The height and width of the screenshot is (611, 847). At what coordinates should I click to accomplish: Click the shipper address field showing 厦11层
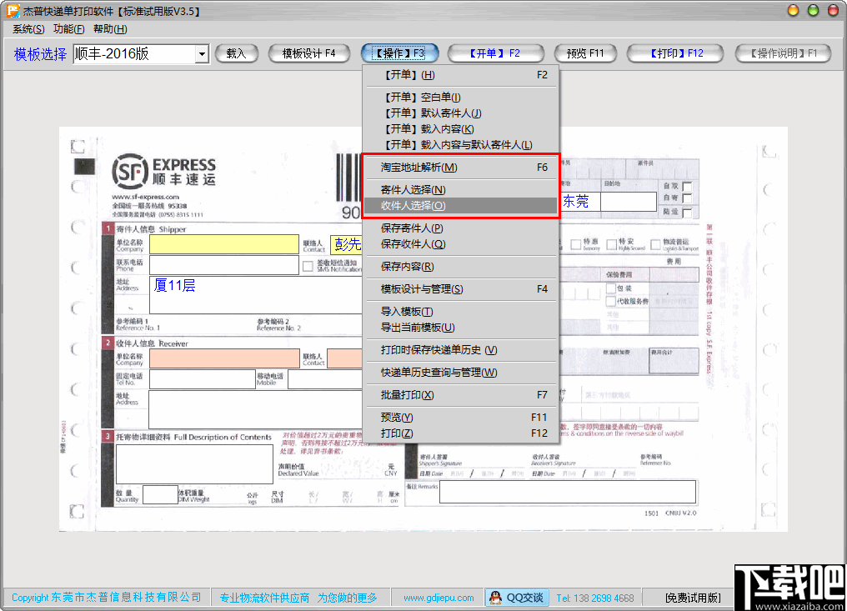click(x=255, y=295)
